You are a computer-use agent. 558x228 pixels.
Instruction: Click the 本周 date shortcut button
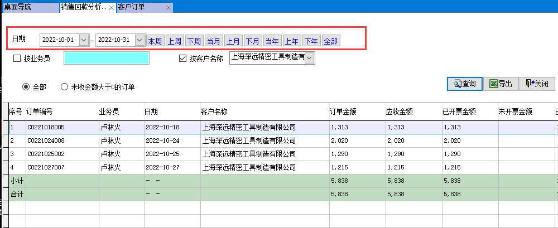click(155, 41)
